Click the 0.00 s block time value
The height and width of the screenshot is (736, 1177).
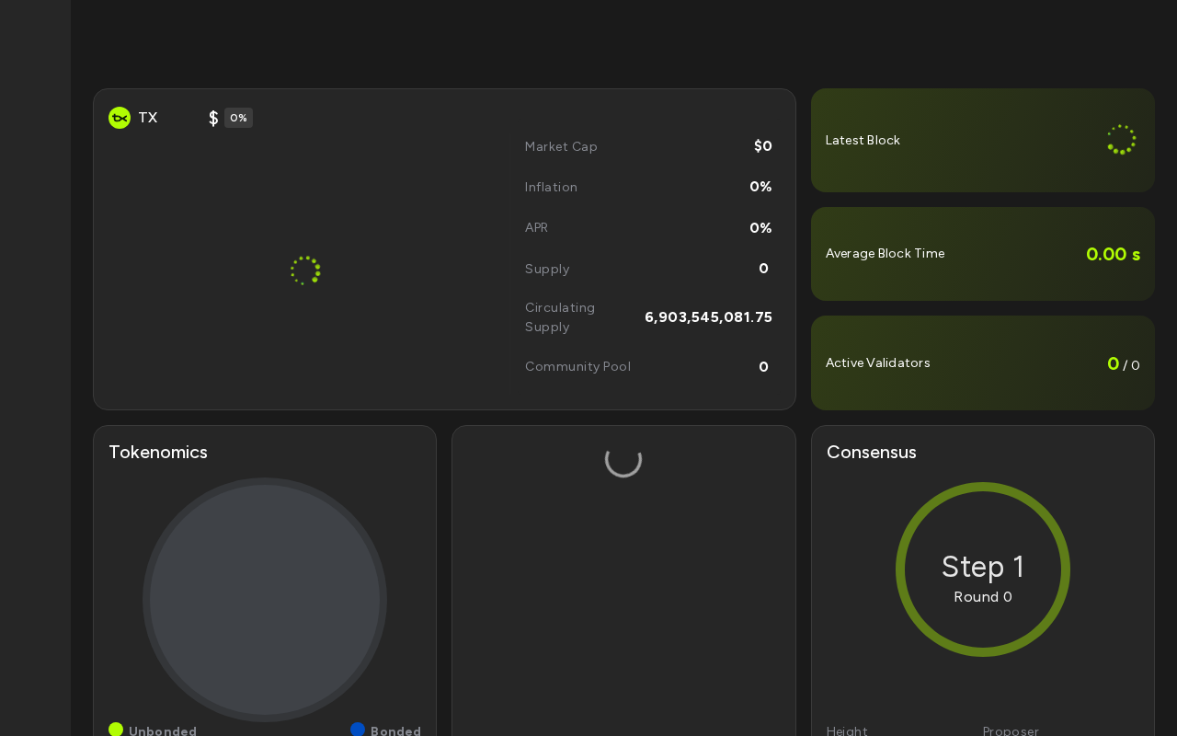coord(1113,254)
